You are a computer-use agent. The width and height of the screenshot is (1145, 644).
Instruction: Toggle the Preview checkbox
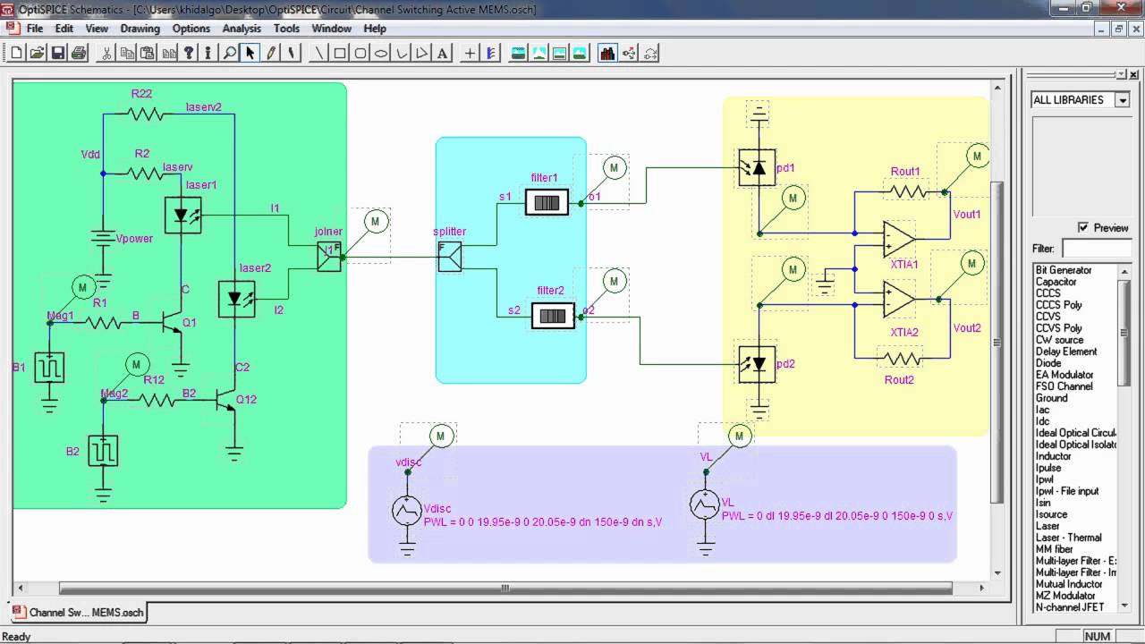pos(1083,227)
